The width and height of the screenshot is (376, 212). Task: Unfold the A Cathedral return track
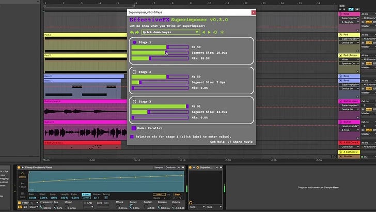340,152
